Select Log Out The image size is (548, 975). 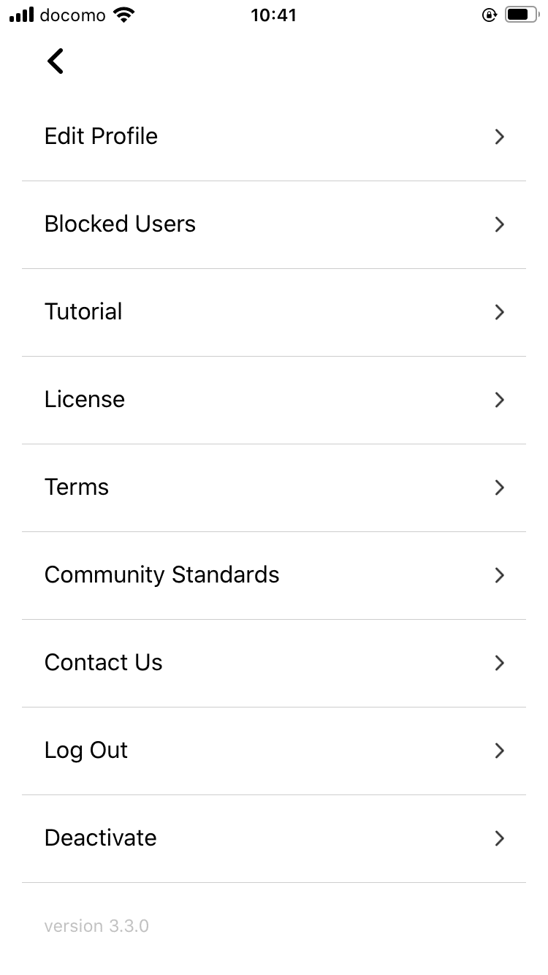click(274, 751)
